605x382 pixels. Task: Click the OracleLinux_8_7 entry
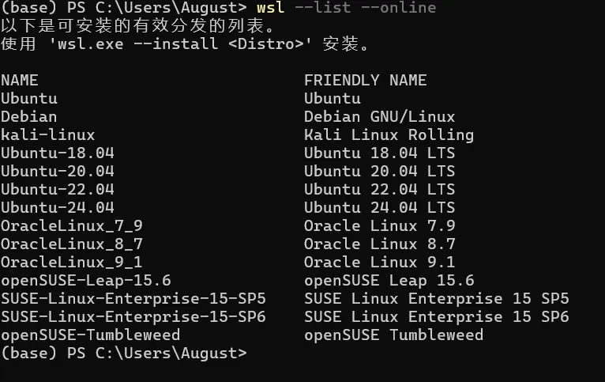tap(72, 244)
